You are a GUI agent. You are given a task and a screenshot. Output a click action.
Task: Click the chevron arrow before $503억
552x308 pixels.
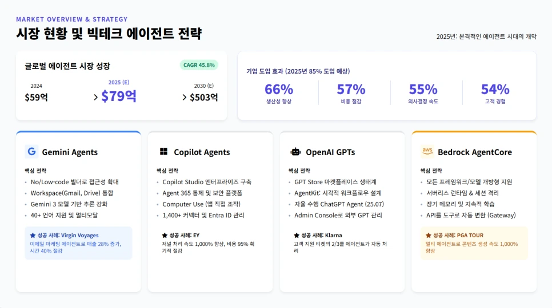185,98
